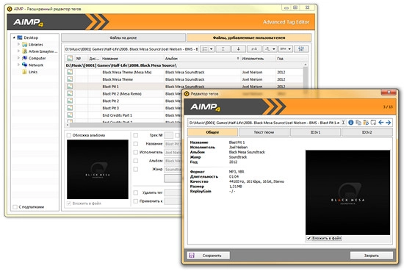
Task: Click cover icon of Black Mesa Theme (Mesa Mix)
Action: (x=70, y=72)
